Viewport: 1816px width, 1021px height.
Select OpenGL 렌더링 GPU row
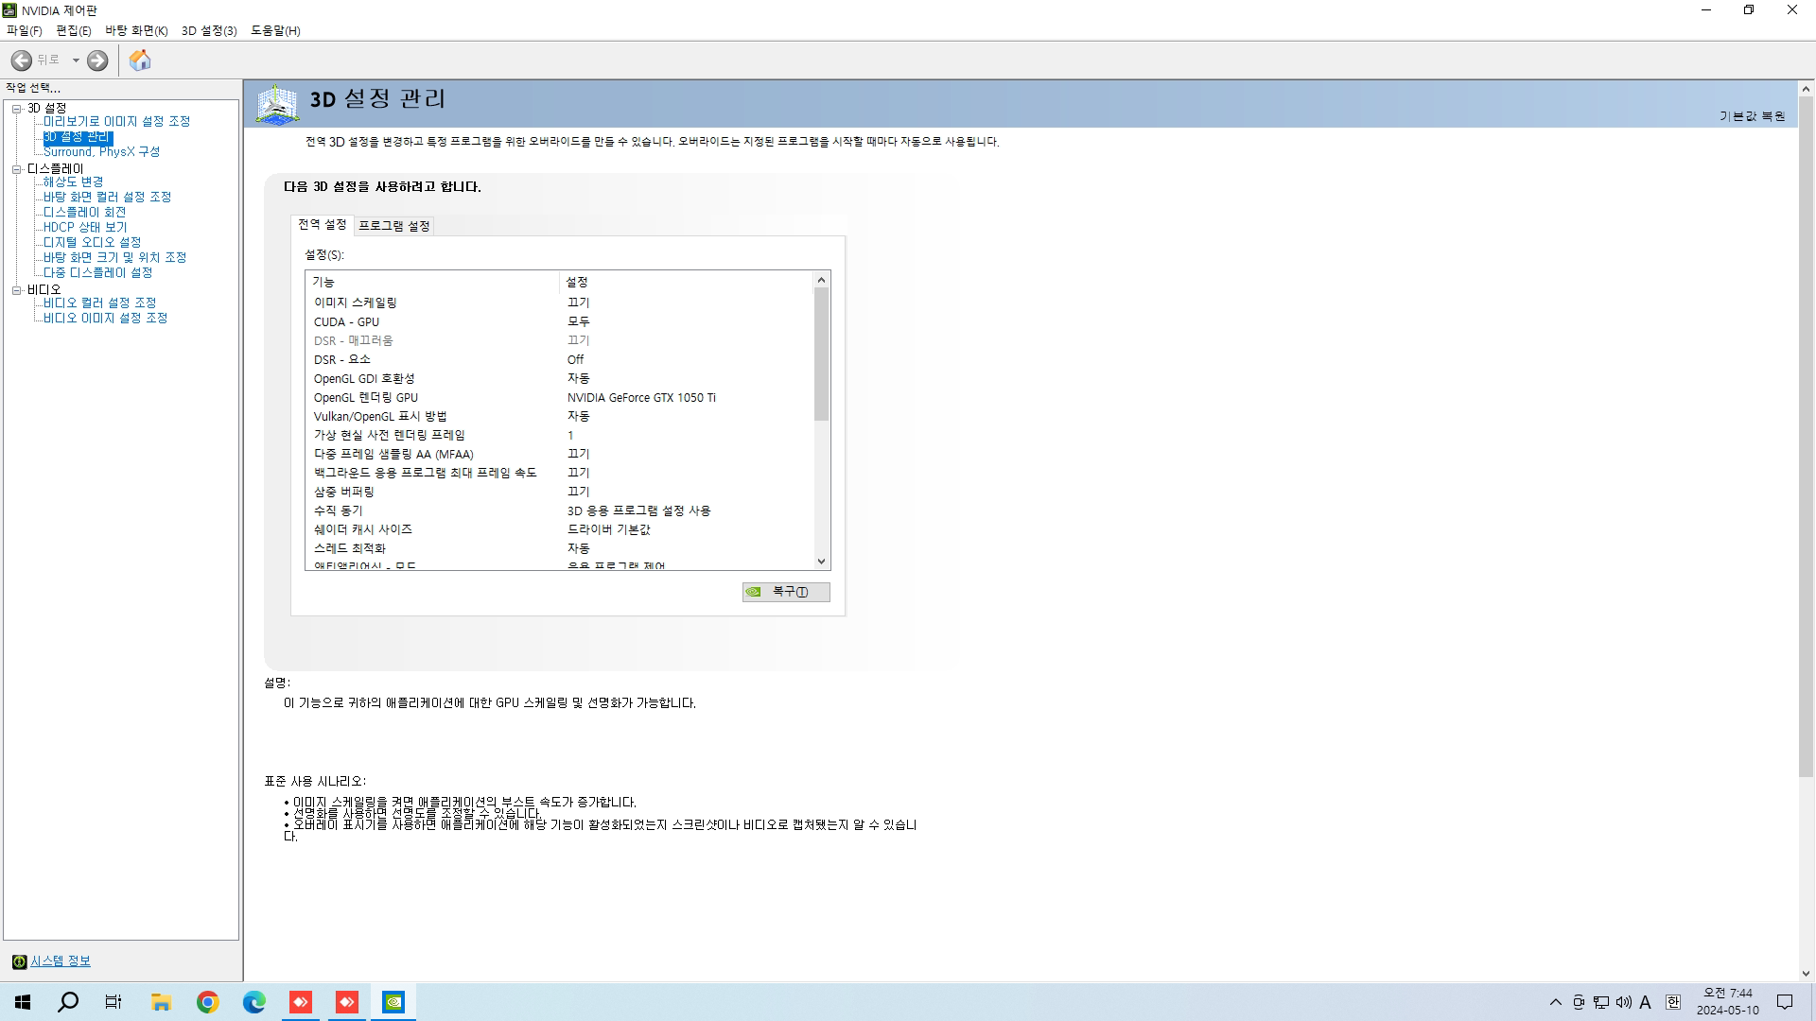[560, 397]
